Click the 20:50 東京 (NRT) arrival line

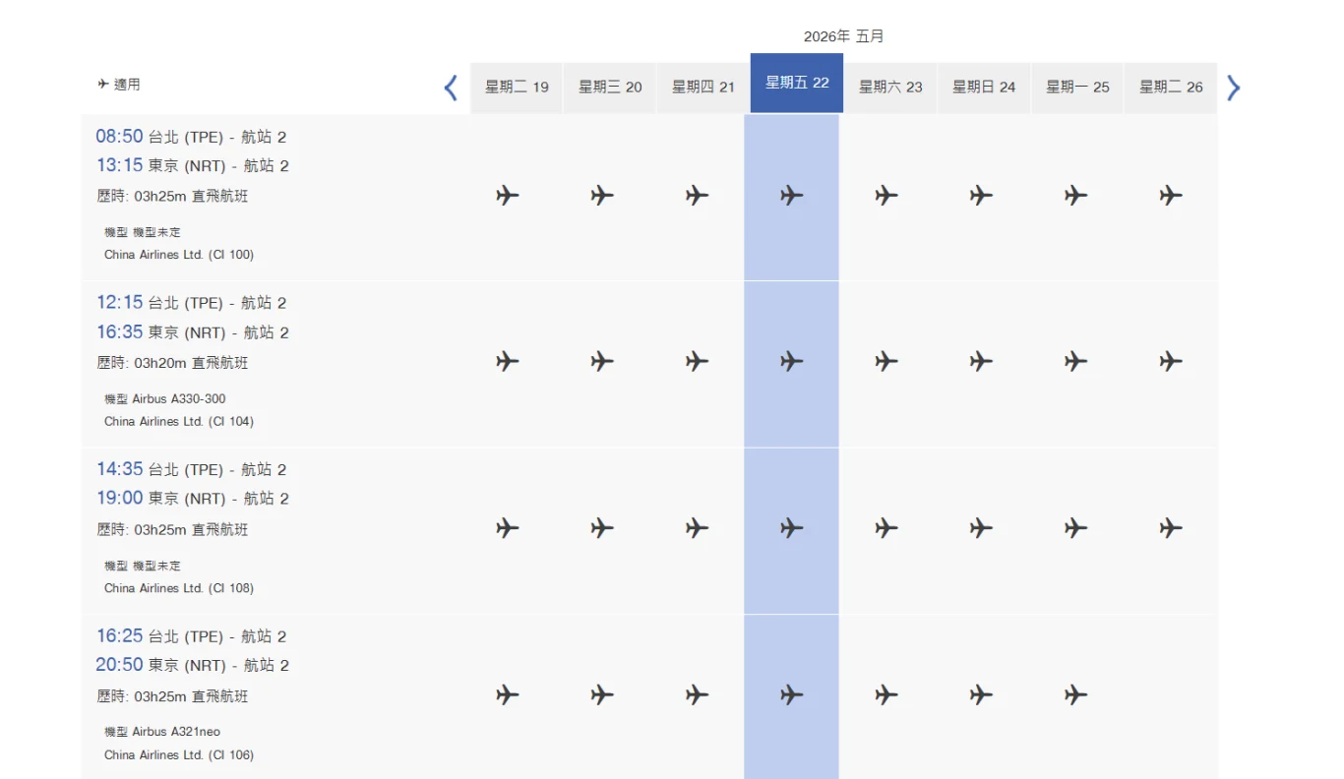coord(193,665)
